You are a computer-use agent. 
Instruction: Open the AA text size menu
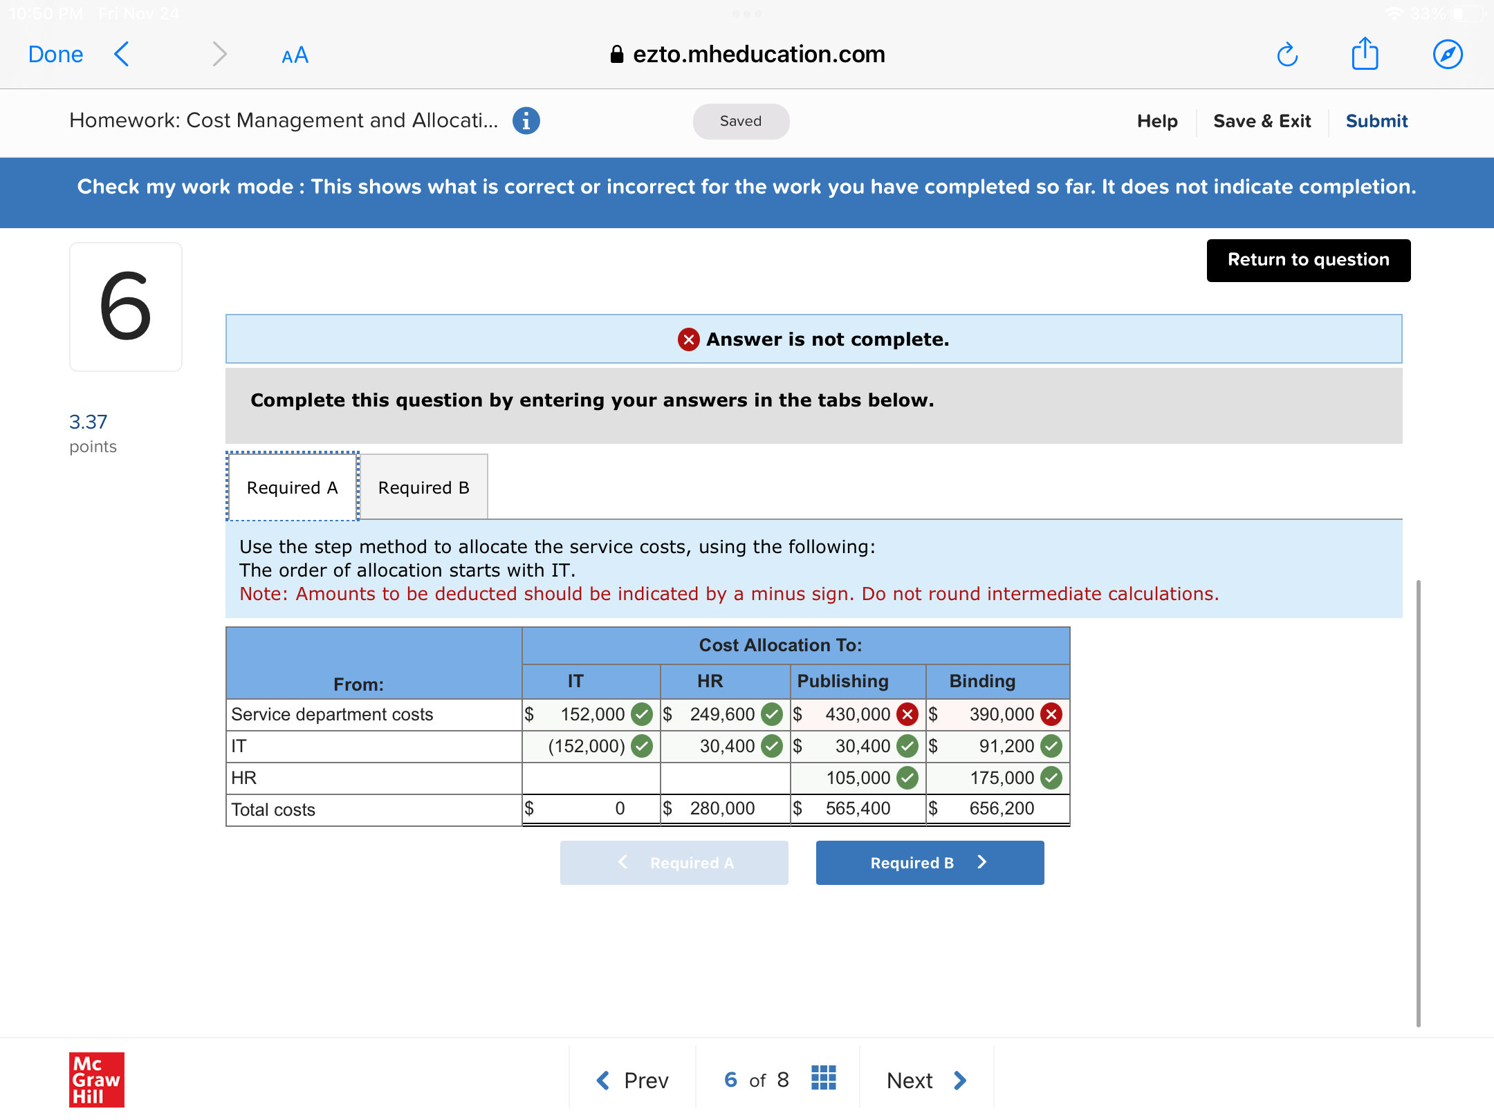[x=295, y=55]
